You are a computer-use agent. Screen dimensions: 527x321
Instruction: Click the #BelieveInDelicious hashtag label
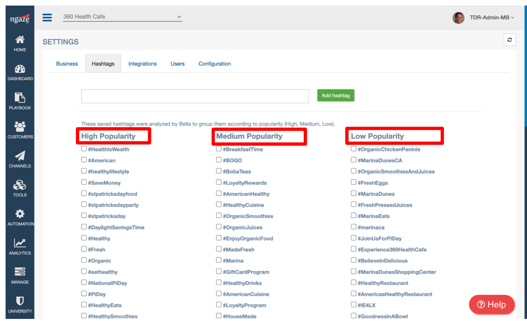tap(383, 261)
